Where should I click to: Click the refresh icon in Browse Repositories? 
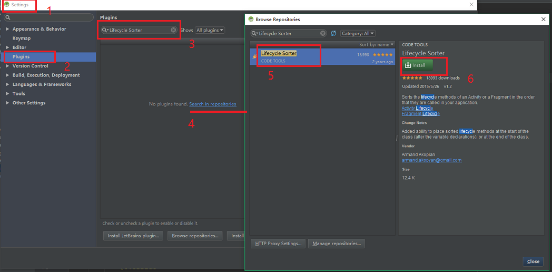333,33
